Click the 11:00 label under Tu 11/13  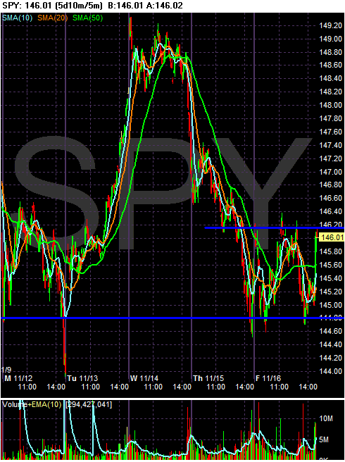point(91,387)
